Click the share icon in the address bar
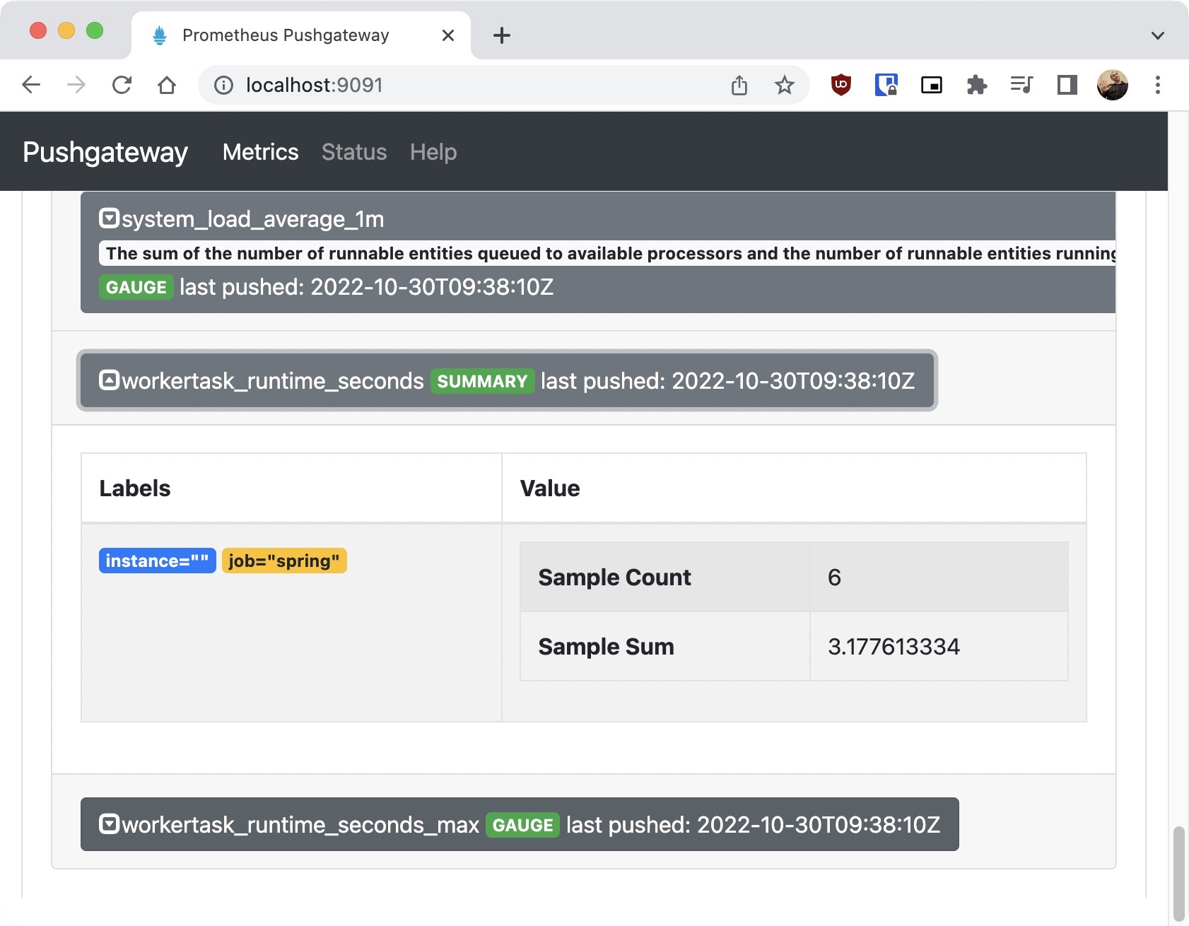The image size is (1189, 926). point(739,85)
